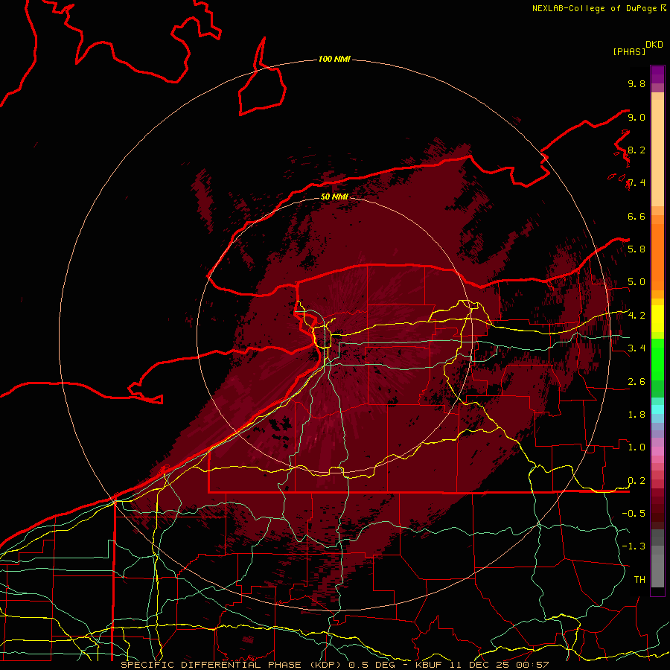
Task: Click the 0.5 DEG elevation text in caption
Action: [371, 665]
